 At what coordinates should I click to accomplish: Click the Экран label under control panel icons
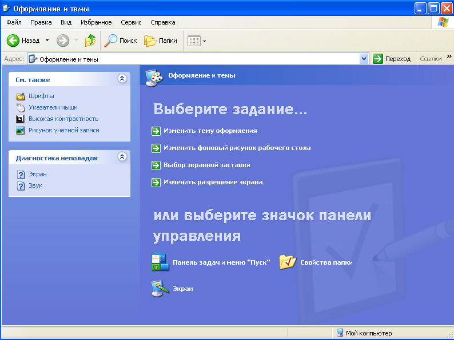coord(183,289)
